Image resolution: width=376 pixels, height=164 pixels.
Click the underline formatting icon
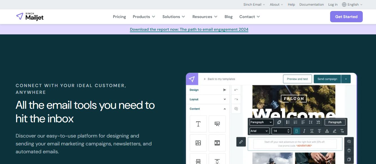click(312, 131)
